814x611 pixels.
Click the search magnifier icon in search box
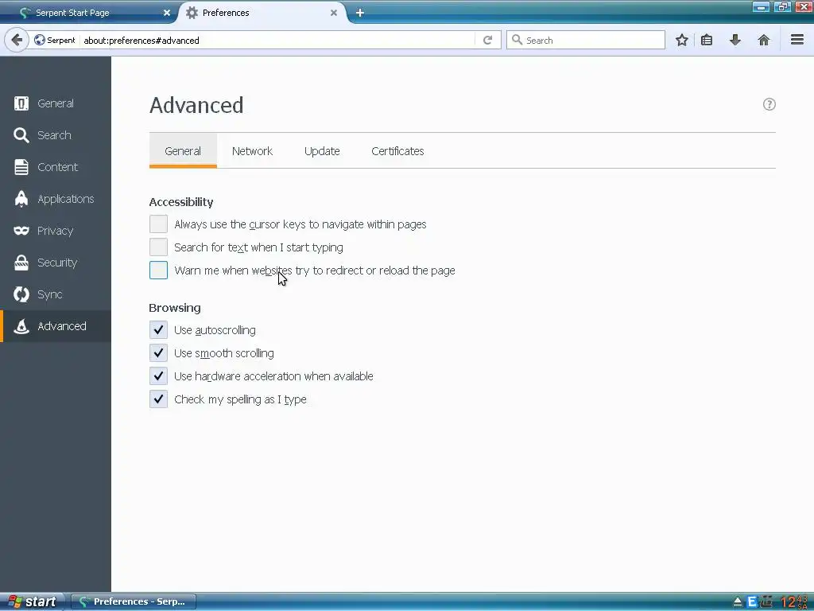pyautogui.click(x=517, y=40)
